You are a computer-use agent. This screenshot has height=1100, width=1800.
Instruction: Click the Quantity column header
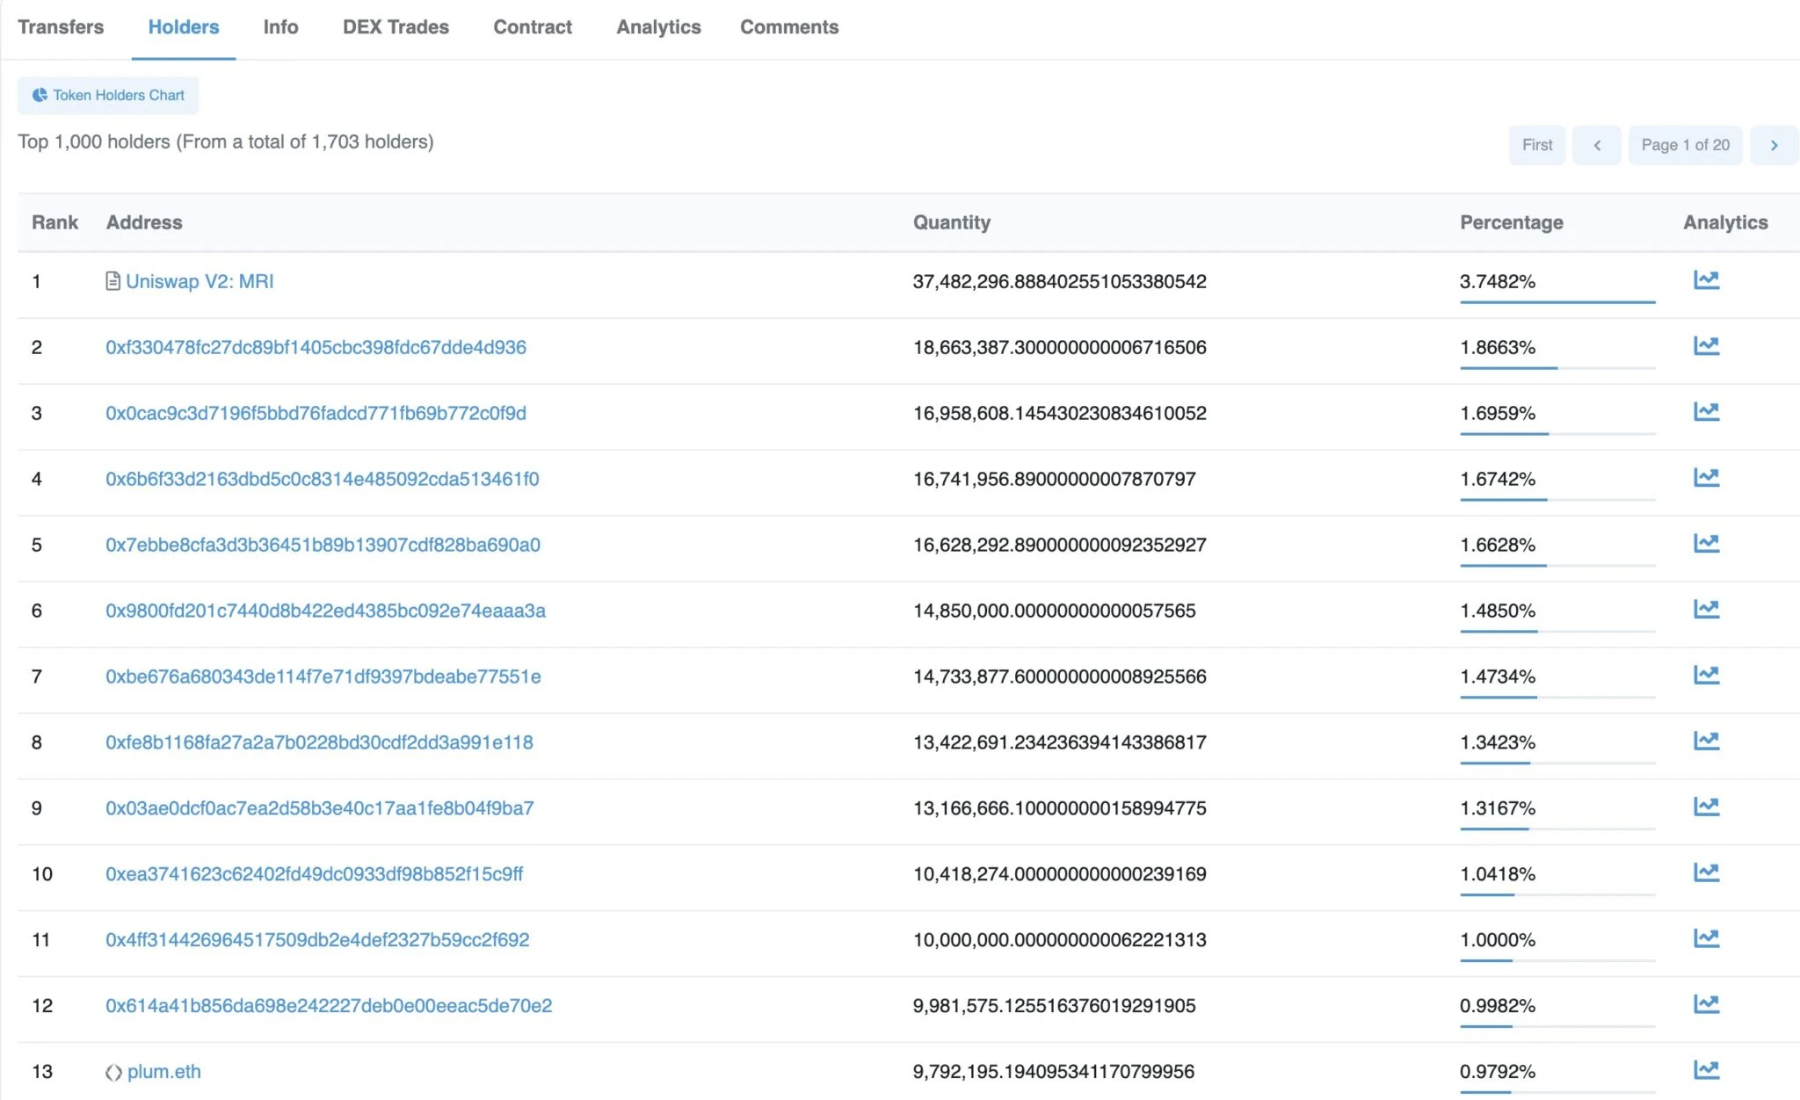pyautogui.click(x=952, y=222)
